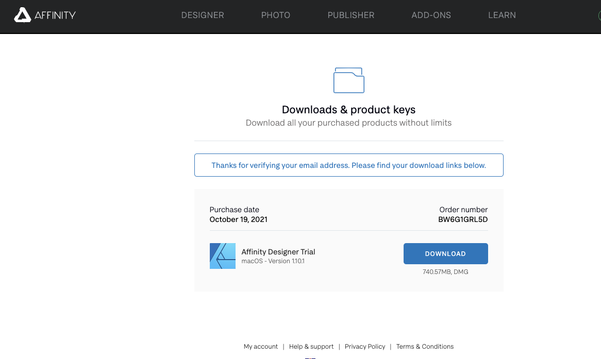601x359 pixels.
Task: Click the 740.57MB DMG file info text
Action: pyautogui.click(x=446, y=271)
